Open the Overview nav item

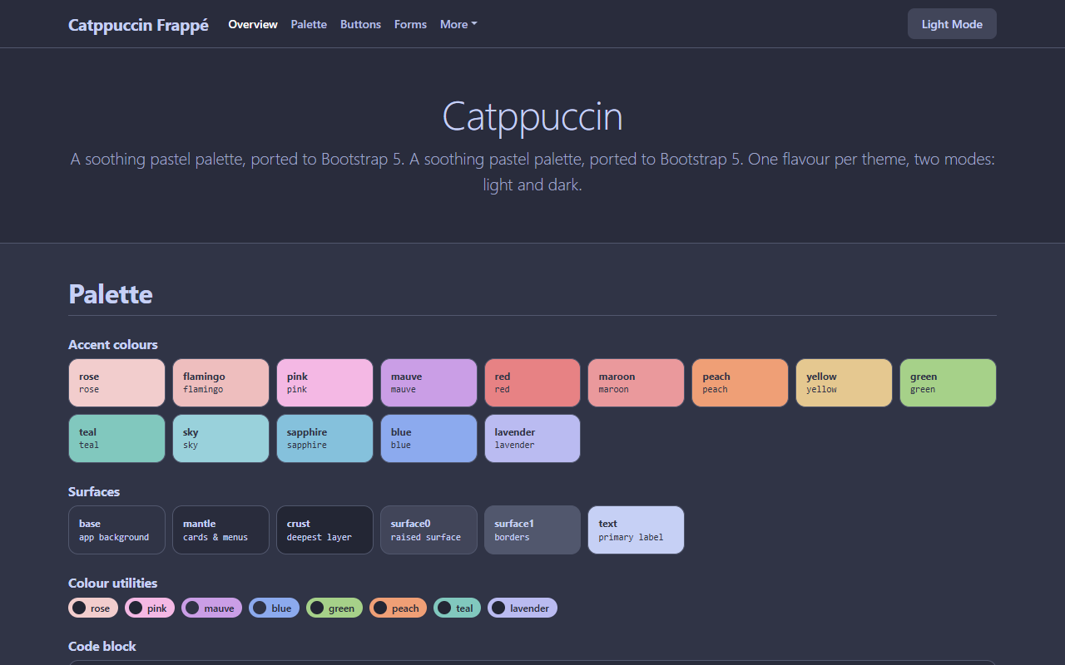pos(253,24)
